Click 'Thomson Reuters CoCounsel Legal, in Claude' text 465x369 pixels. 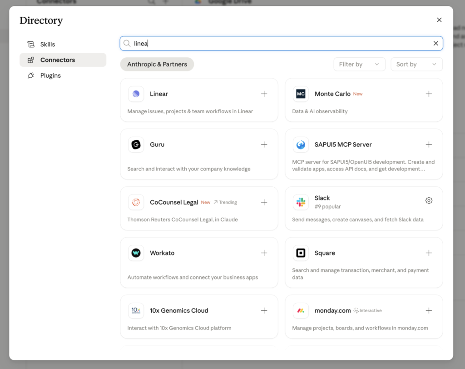183,219
